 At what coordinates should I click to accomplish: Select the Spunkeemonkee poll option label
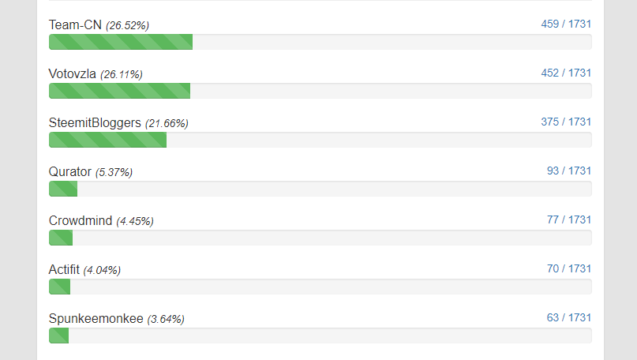[x=96, y=319]
